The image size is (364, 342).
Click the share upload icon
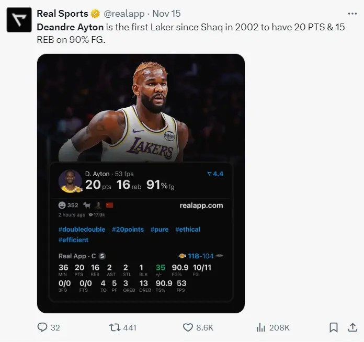(352, 327)
